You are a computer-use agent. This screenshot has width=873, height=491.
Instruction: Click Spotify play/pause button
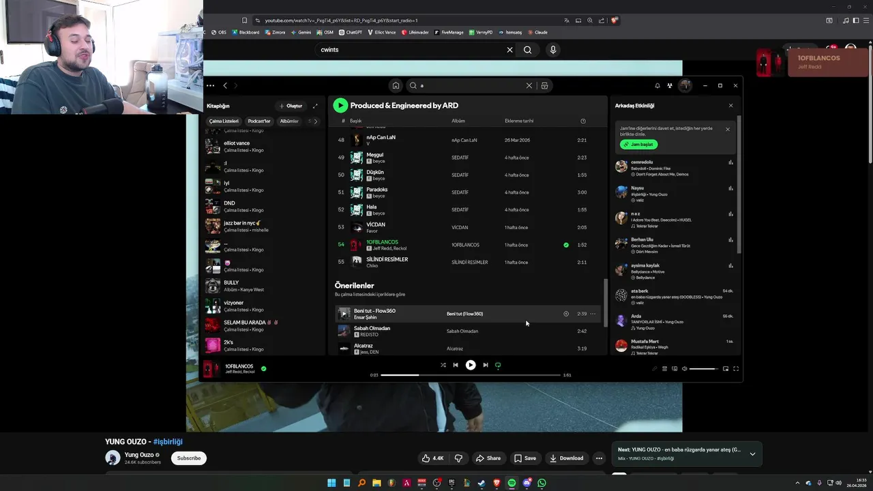coord(471,365)
